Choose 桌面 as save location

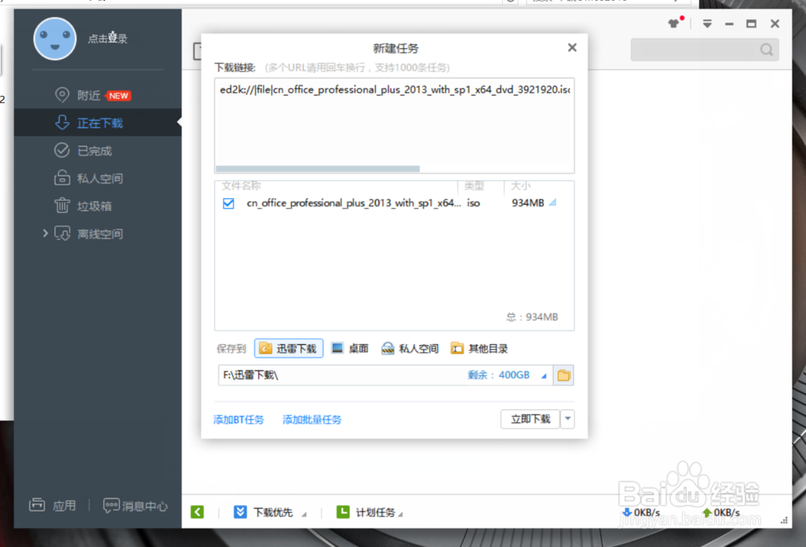350,348
